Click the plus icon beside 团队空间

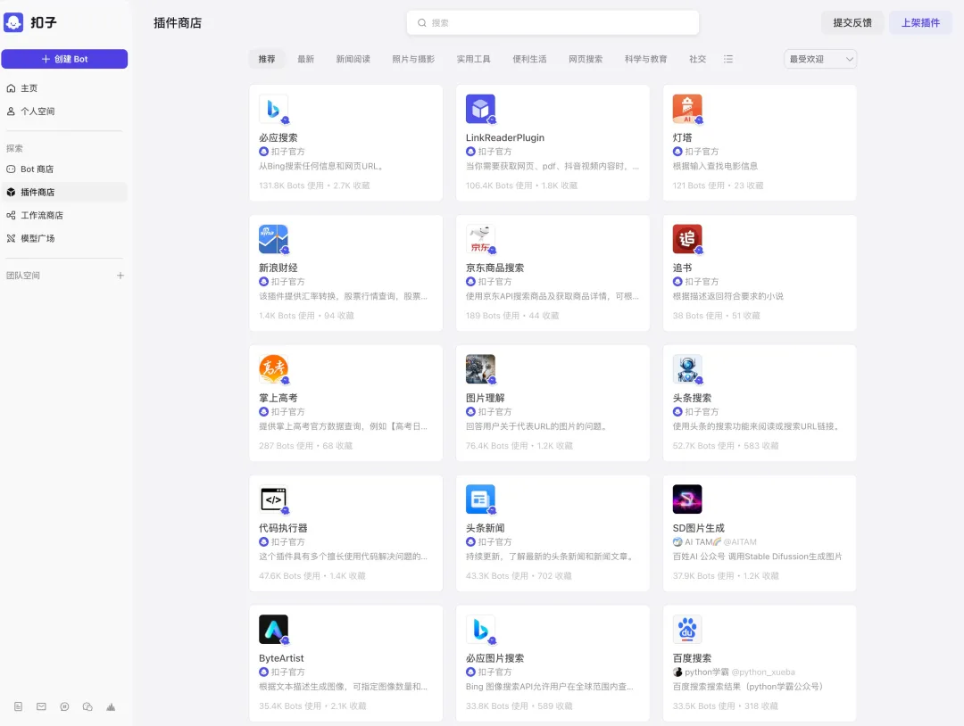point(120,276)
